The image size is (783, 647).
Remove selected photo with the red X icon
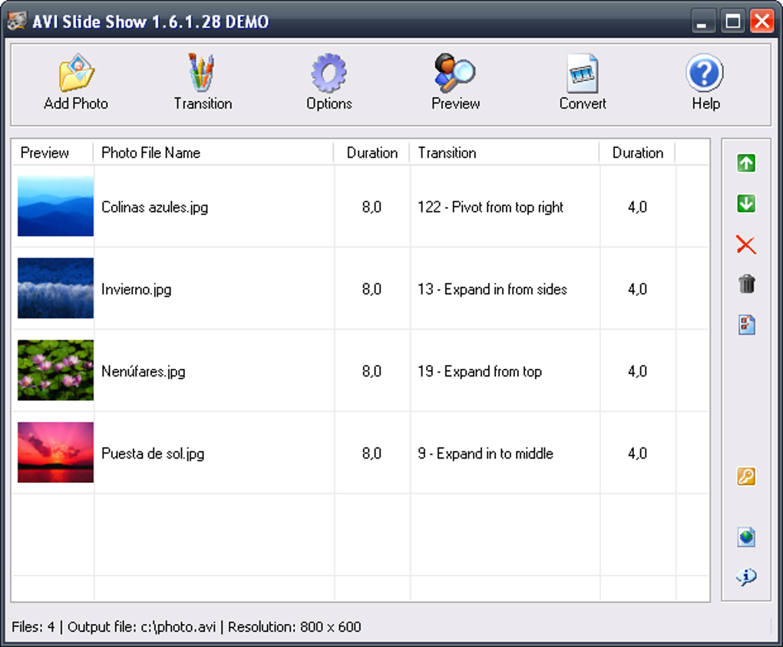click(x=745, y=245)
